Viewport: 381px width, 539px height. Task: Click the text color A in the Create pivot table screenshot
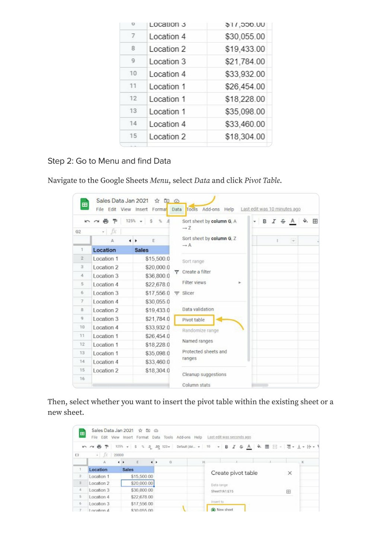pos(249,447)
